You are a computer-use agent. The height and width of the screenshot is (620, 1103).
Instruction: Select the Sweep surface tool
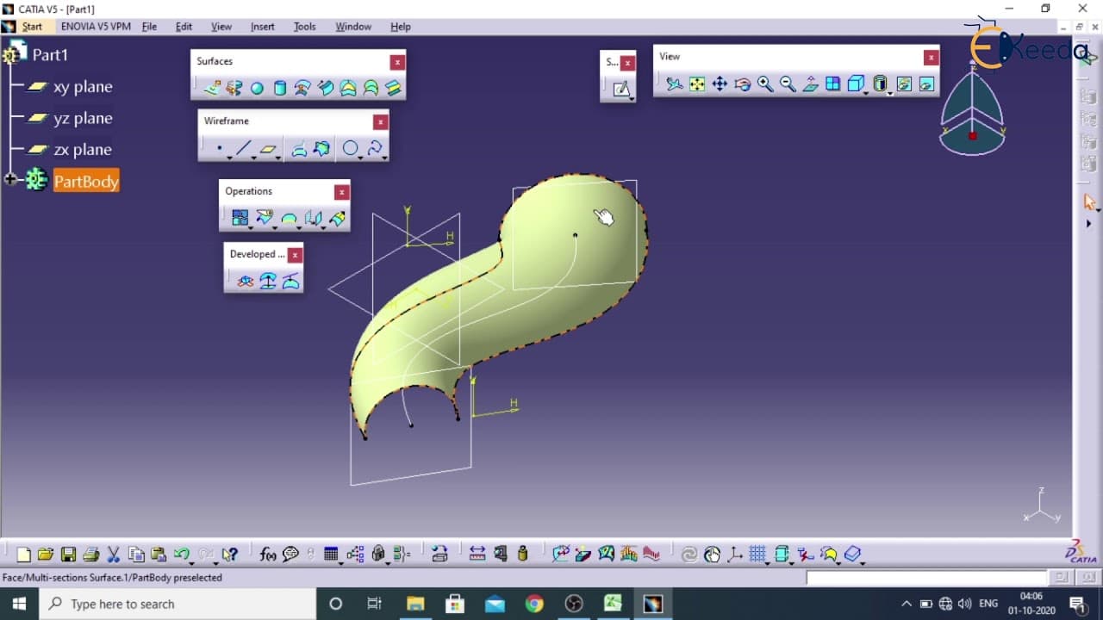(326, 87)
